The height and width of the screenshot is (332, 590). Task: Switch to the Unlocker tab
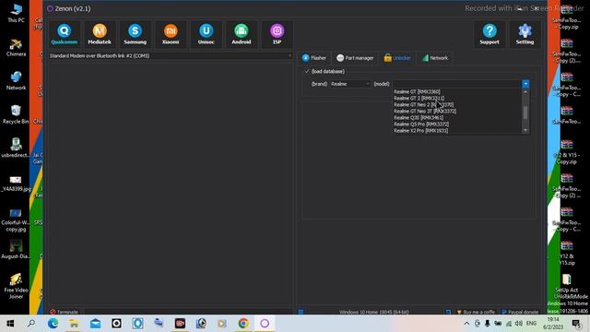pos(397,58)
